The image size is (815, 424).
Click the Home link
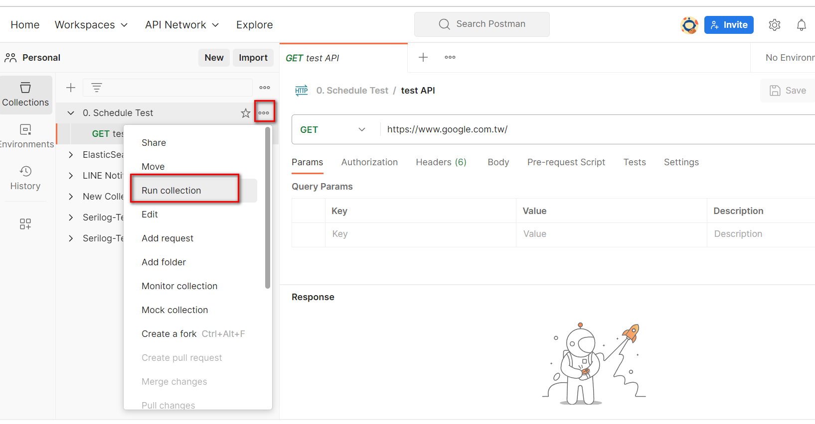(x=25, y=25)
